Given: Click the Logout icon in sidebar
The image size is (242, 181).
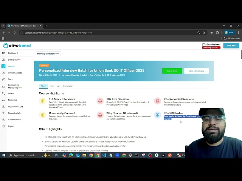Looking at the screenshot, I should (x=3, y=126).
